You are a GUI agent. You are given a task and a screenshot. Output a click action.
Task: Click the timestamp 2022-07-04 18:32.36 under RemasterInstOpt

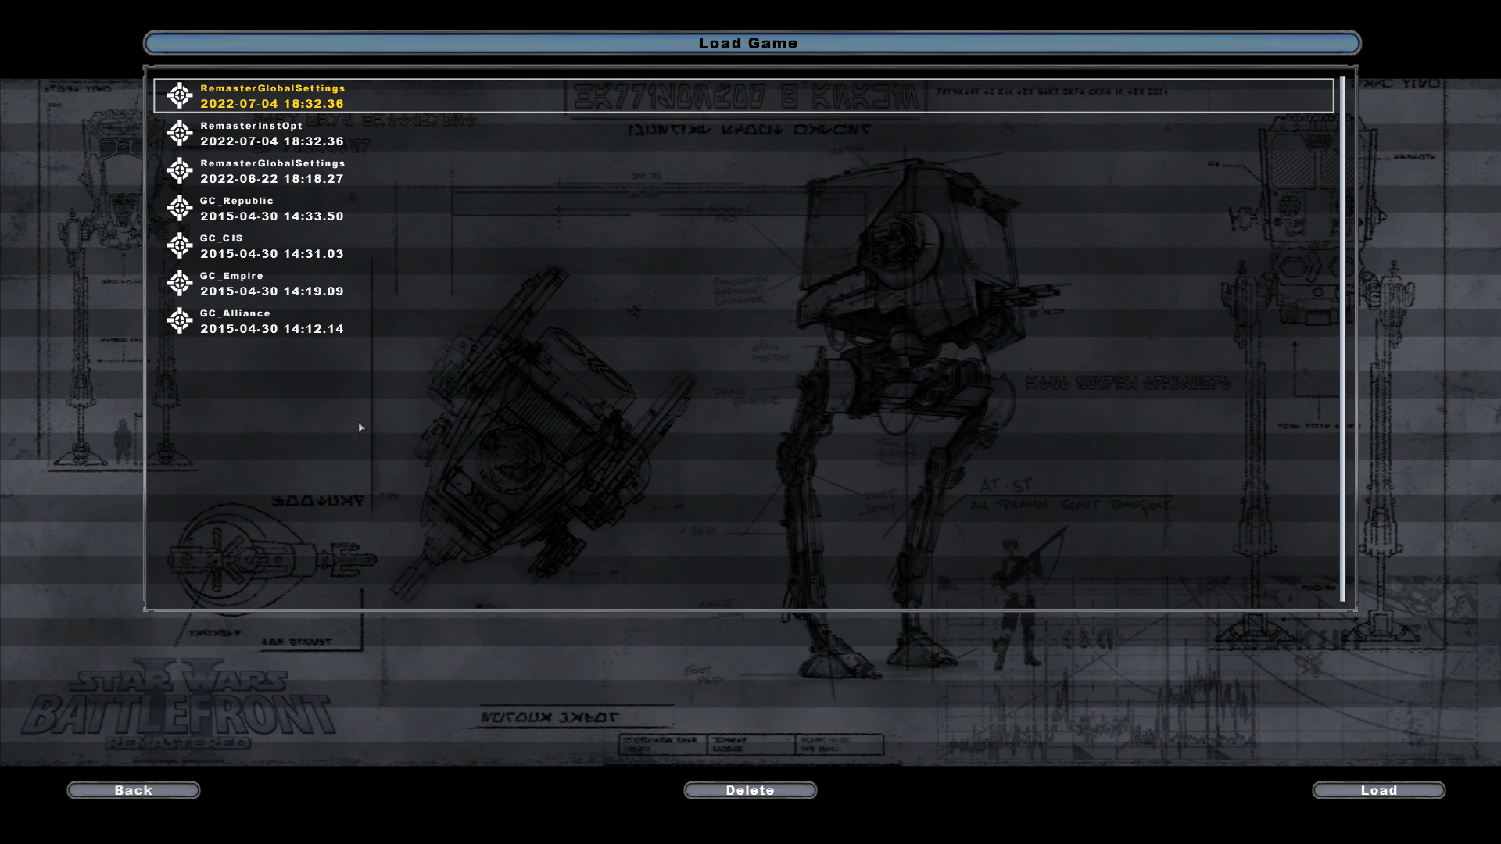coord(272,141)
